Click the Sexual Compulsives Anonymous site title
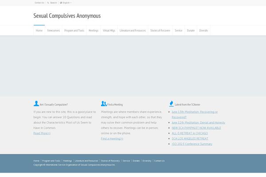 (x=67, y=15)
